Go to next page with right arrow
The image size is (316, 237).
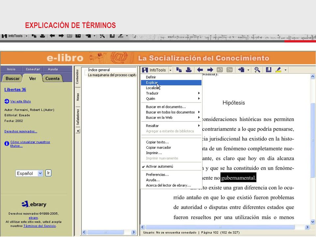[210, 70]
